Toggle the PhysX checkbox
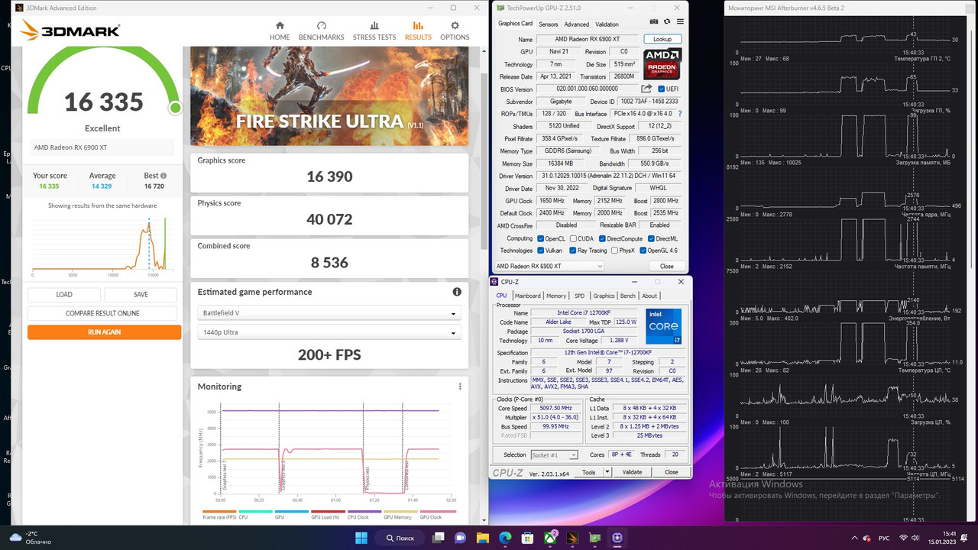This screenshot has width=978, height=550. tap(614, 251)
